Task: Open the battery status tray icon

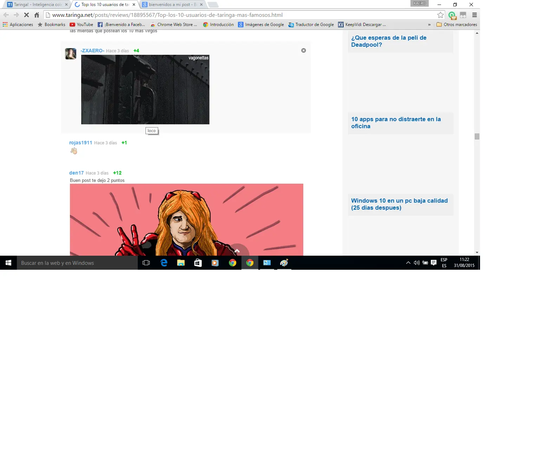Action: point(425,263)
